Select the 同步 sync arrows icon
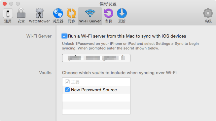Viewport: 216px width, 121px height. tap(71, 13)
